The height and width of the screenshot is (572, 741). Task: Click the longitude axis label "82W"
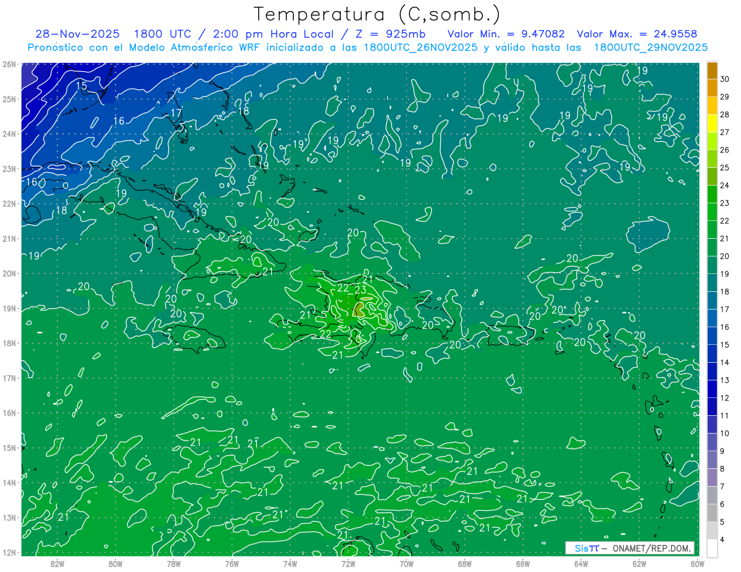tap(57, 563)
